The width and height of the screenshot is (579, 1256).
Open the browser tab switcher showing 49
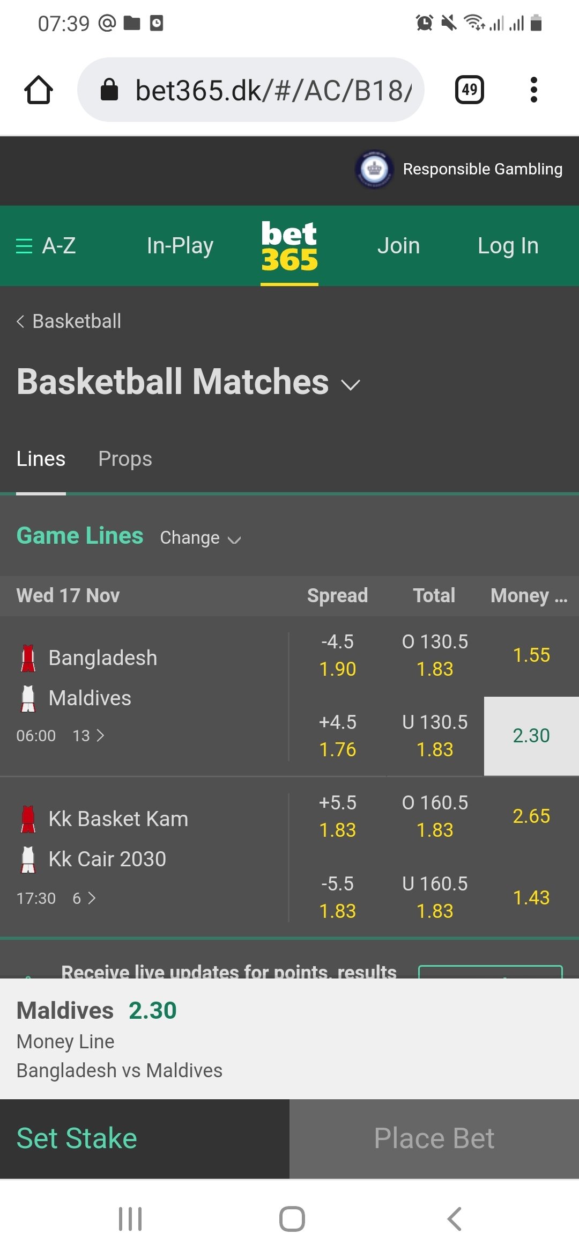point(469,90)
